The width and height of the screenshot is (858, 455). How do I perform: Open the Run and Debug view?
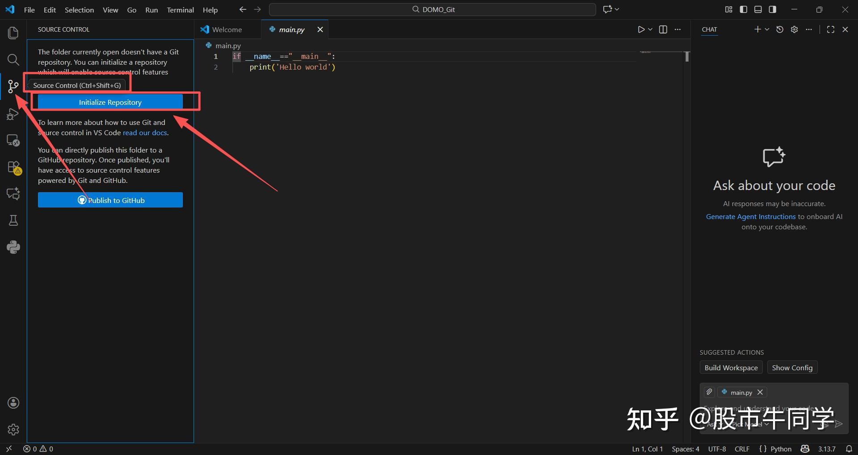tap(13, 114)
